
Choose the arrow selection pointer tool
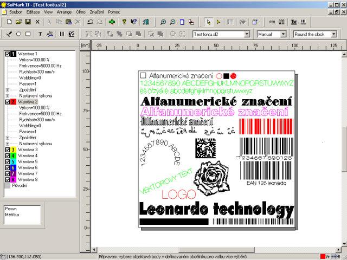tap(208, 22)
